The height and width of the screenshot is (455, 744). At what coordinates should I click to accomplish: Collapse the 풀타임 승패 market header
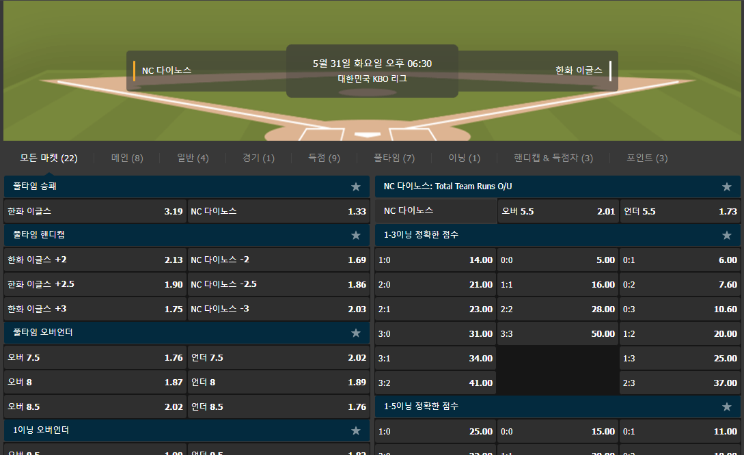187,187
